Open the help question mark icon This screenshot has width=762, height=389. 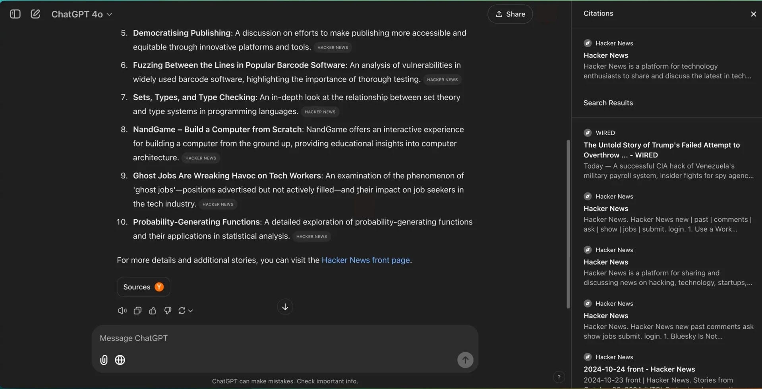559,377
